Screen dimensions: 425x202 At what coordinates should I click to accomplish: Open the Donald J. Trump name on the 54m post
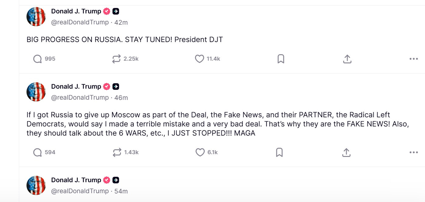point(76,180)
